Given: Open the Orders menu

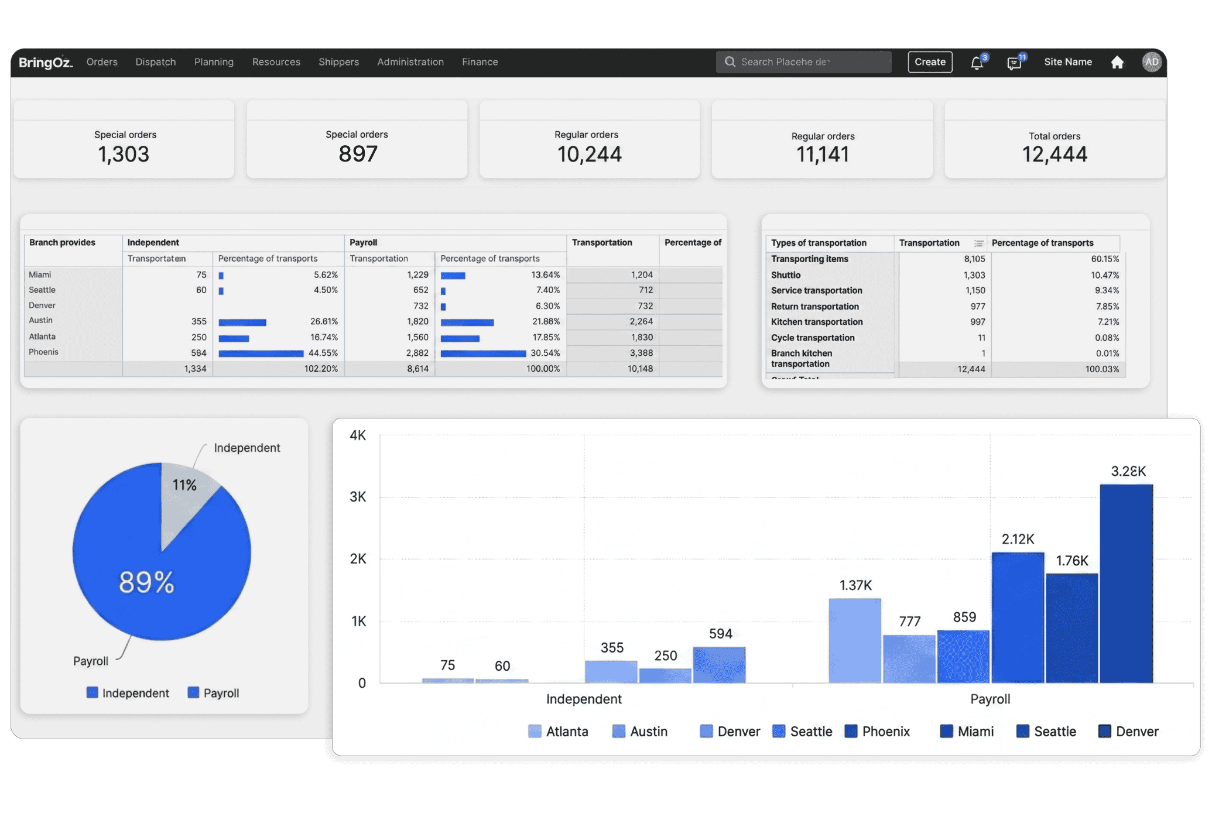Looking at the screenshot, I should pos(102,62).
